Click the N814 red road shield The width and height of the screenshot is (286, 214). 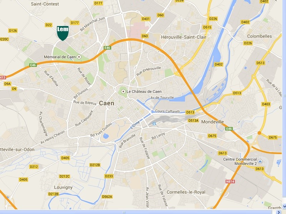(x=230, y=182)
